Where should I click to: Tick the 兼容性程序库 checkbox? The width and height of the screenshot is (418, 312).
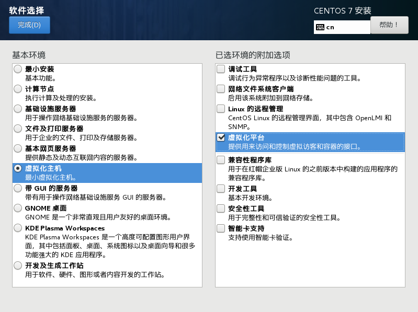(221, 160)
